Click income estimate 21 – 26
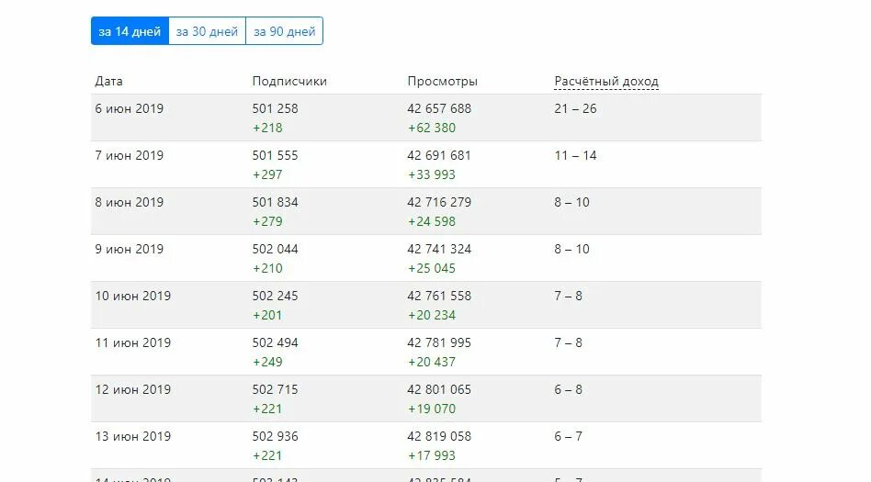The height and width of the screenshot is (482, 871). [x=575, y=109]
